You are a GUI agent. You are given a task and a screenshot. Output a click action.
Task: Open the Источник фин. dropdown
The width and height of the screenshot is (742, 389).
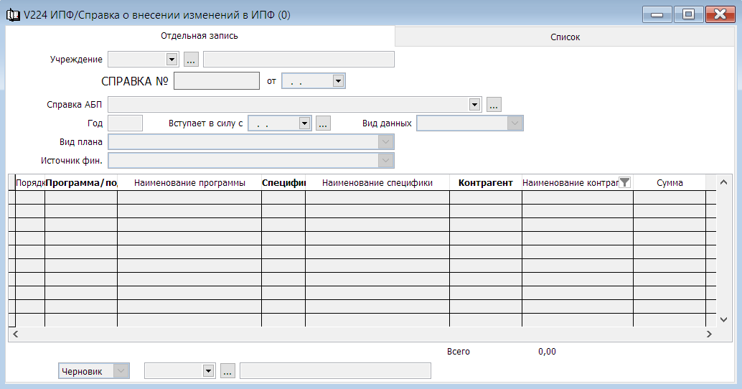click(x=385, y=161)
